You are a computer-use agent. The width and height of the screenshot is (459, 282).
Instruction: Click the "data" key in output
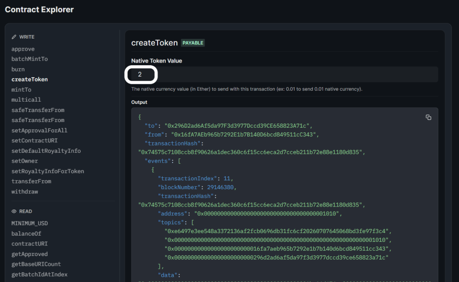coord(167,275)
